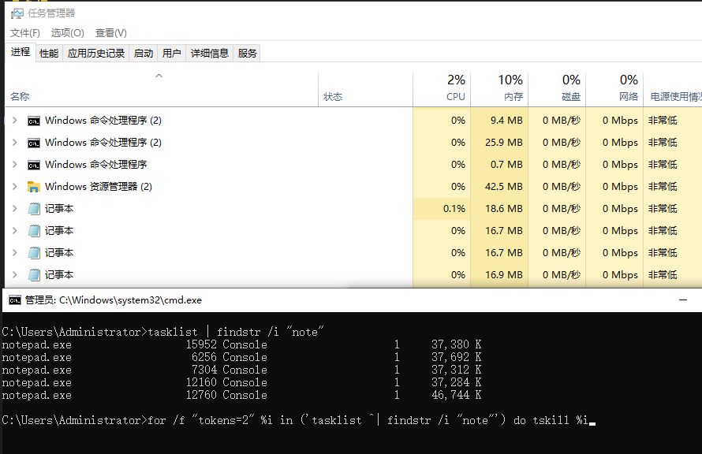Open the 选项(O) menu
Image resolution: width=702 pixels, height=454 pixels.
(67, 32)
